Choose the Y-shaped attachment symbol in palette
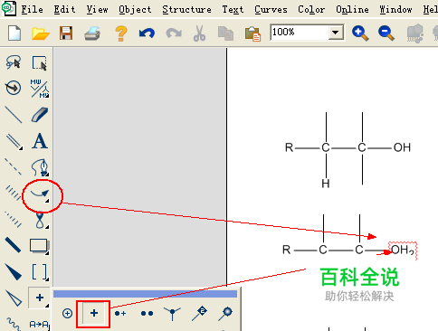This screenshot has width=438, height=331. point(172,314)
